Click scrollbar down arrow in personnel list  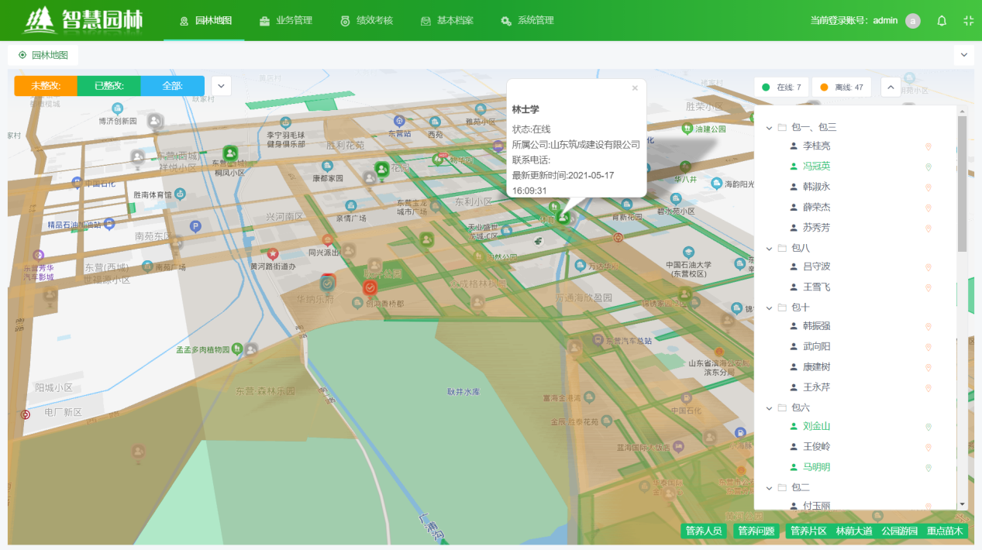tap(962, 504)
